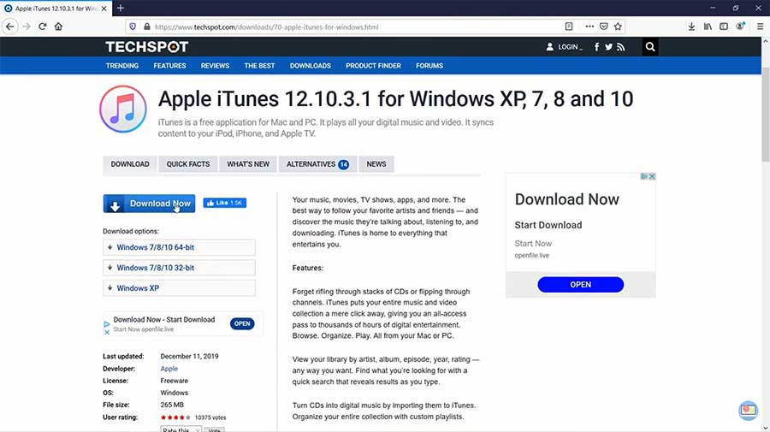Close the inline openfile.live ad
This screenshot has width=770, height=432.
pyautogui.click(x=107, y=332)
